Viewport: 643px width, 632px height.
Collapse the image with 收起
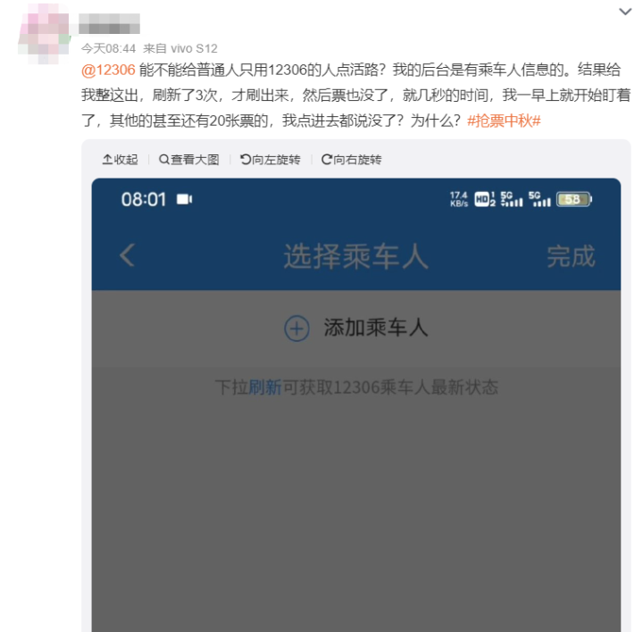[121, 160]
